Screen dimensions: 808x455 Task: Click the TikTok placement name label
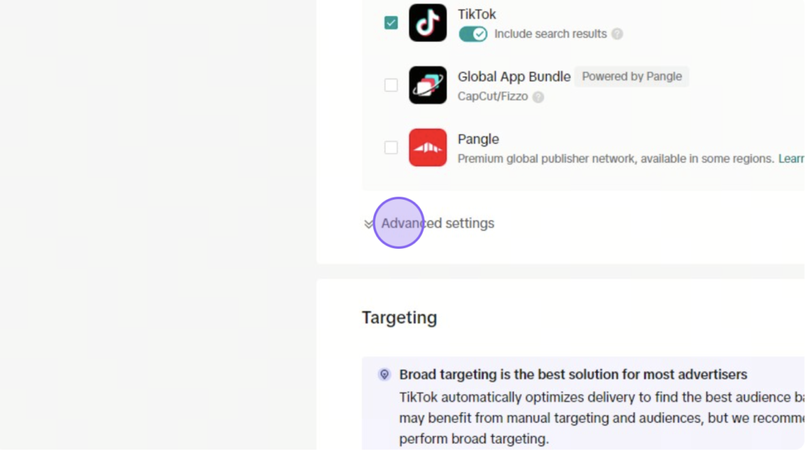point(477,14)
